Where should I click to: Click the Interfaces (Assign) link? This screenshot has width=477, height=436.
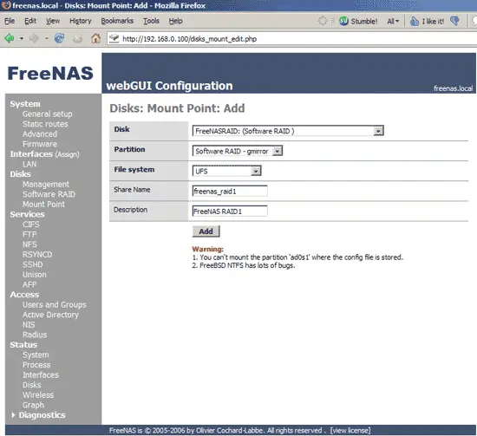coord(44,154)
